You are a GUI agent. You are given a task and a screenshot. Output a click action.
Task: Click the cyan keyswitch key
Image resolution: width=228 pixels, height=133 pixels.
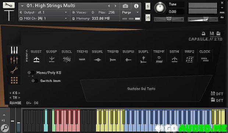(46, 121)
